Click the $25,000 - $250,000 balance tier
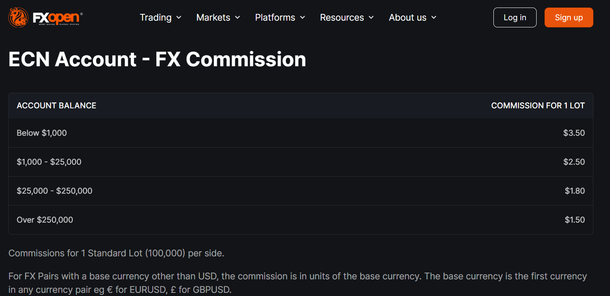Screen dimensions: 610x296 click(54, 191)
